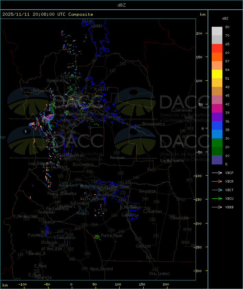Click the '5' value at scale bottom
243x289 pixels.
click(227, 164)
